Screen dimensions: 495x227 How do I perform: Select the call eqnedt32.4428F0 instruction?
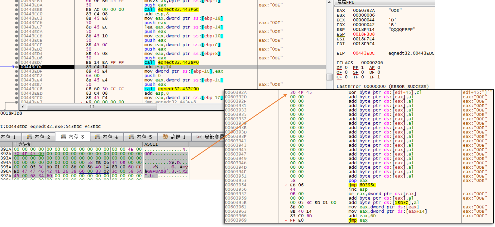tap(172, 62)
